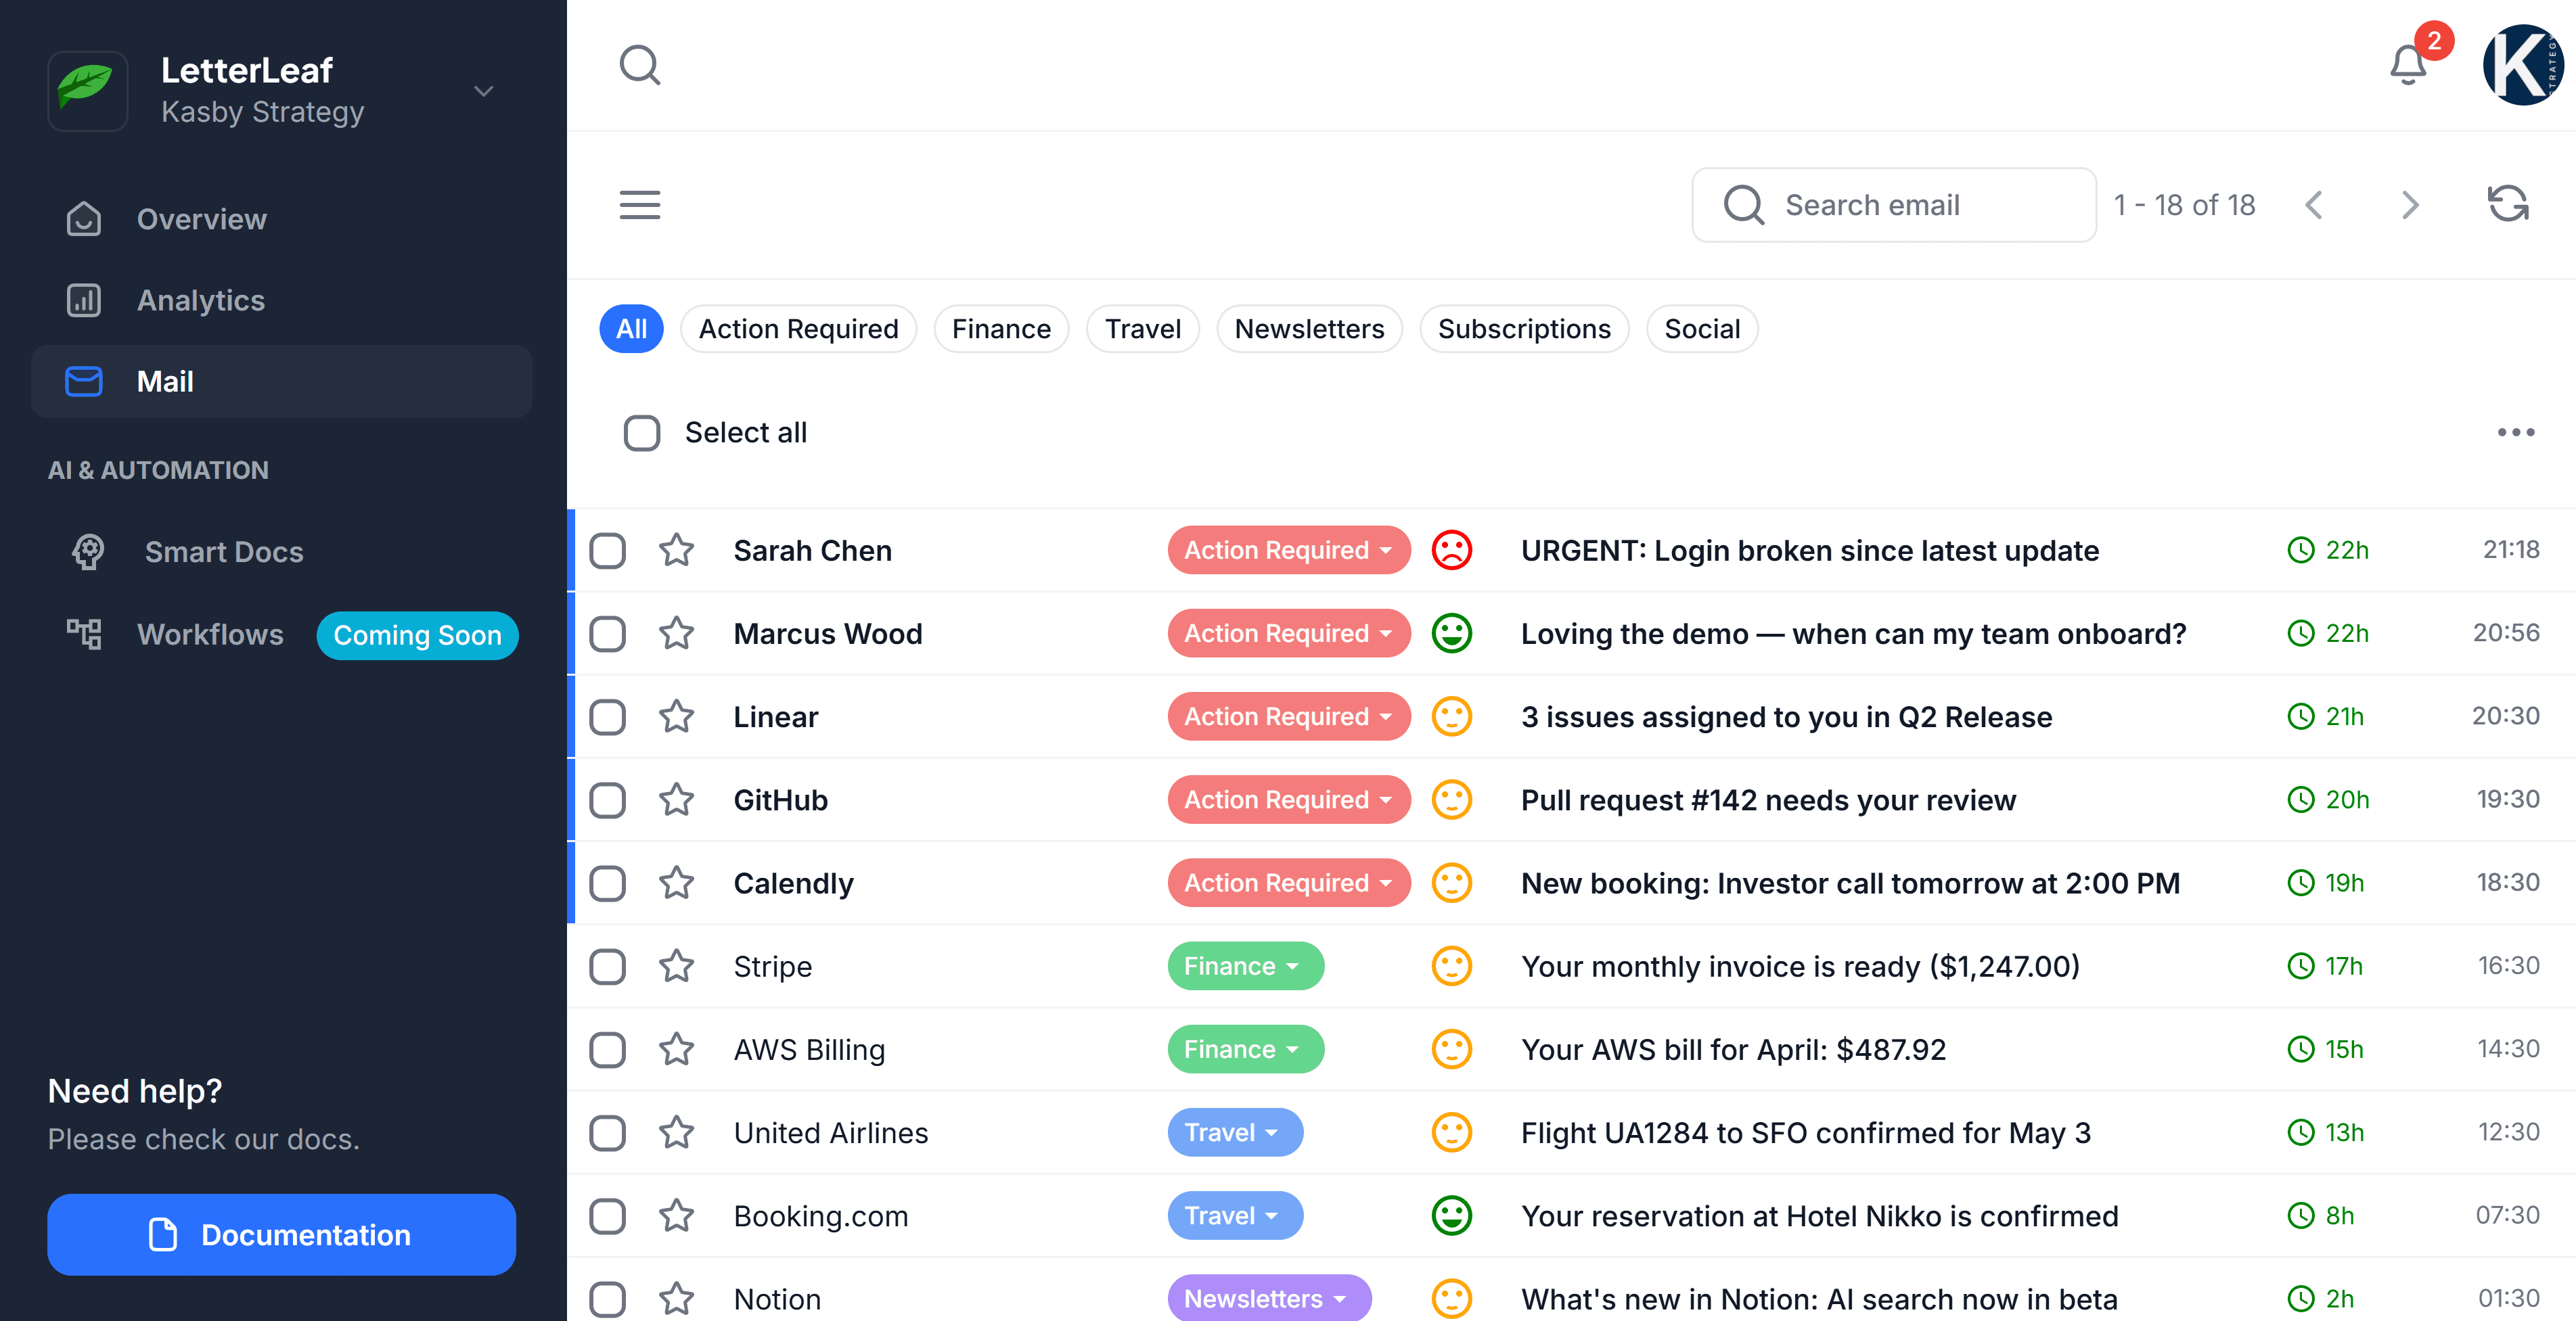Check the Select all checkbox
The image size is (2576, 1321).
click(x=642, y=433)
